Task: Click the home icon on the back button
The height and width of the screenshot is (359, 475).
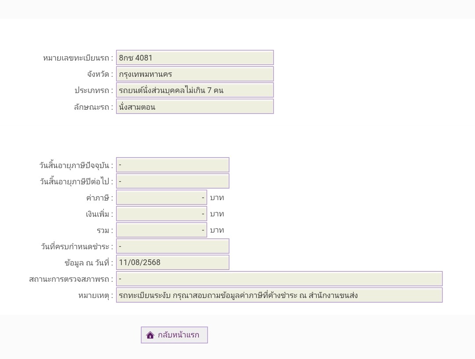Action: pos(150,335)
